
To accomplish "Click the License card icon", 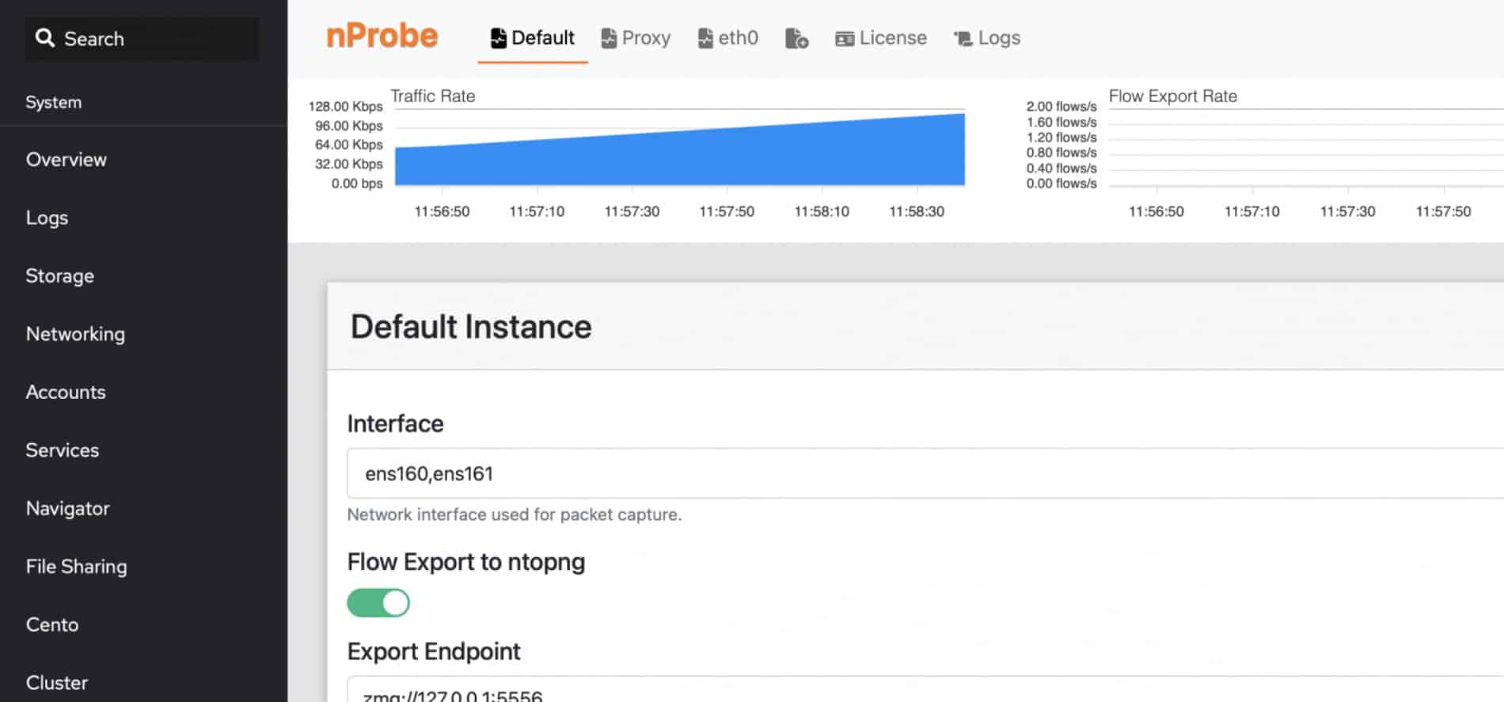I will coord(845,39).
